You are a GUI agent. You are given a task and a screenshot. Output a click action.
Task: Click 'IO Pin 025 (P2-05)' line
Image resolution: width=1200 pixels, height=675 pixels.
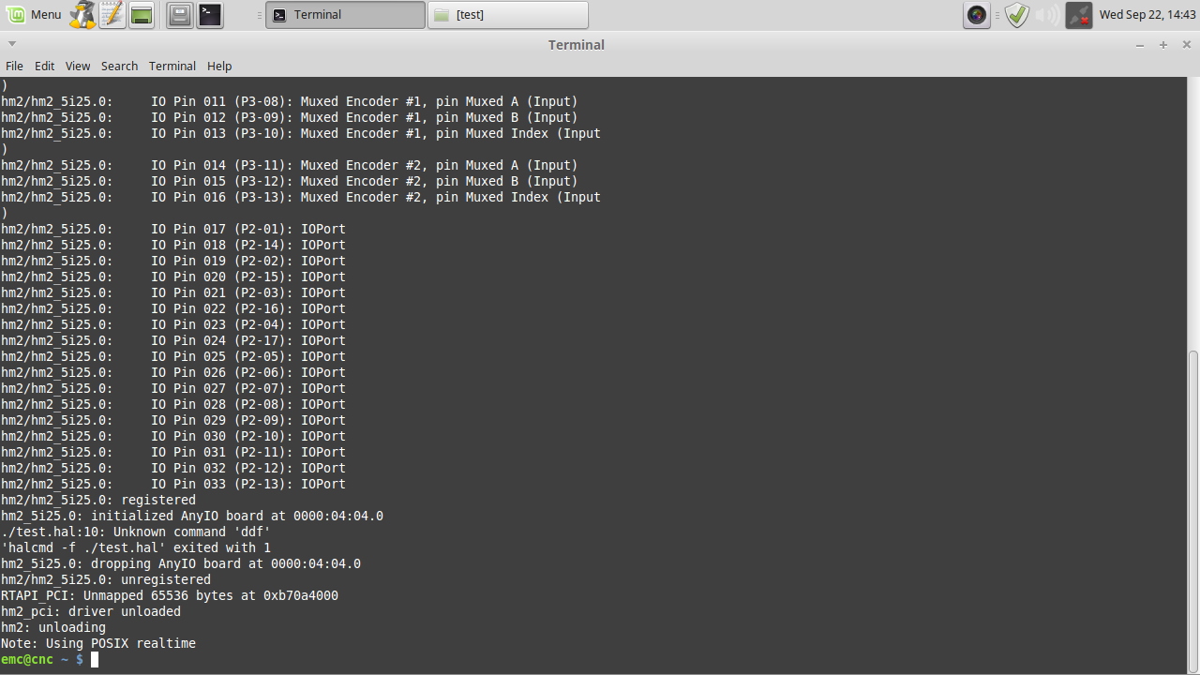point(173,356)
